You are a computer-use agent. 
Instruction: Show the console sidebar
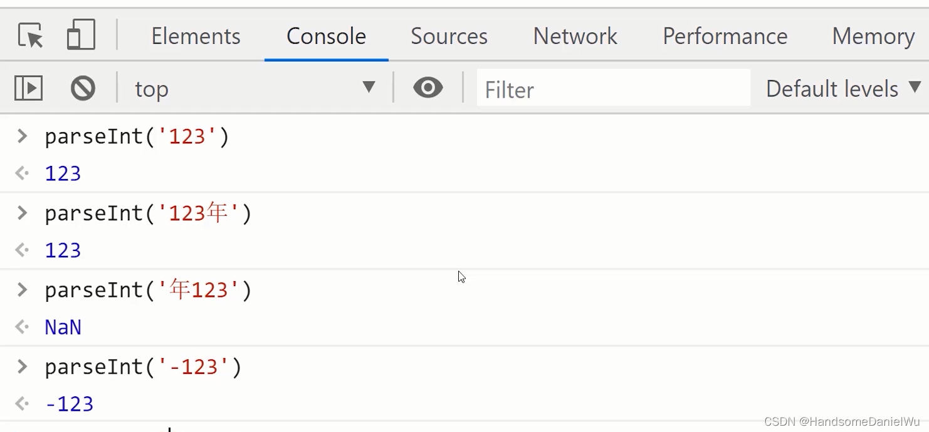tap(28, 88)
